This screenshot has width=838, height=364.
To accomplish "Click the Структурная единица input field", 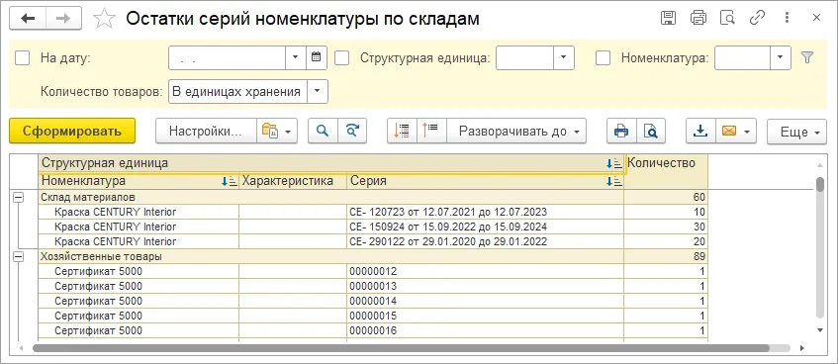I will (x=524, y=57).
